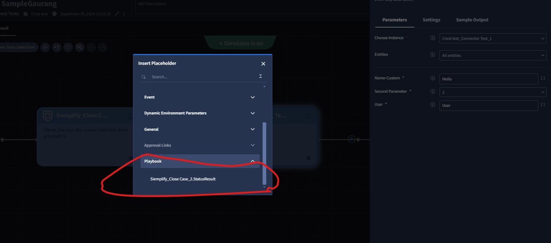Click the search magnifier icon in dialog
The width and height of the screenshot is (551, 243).
point(144,77)
